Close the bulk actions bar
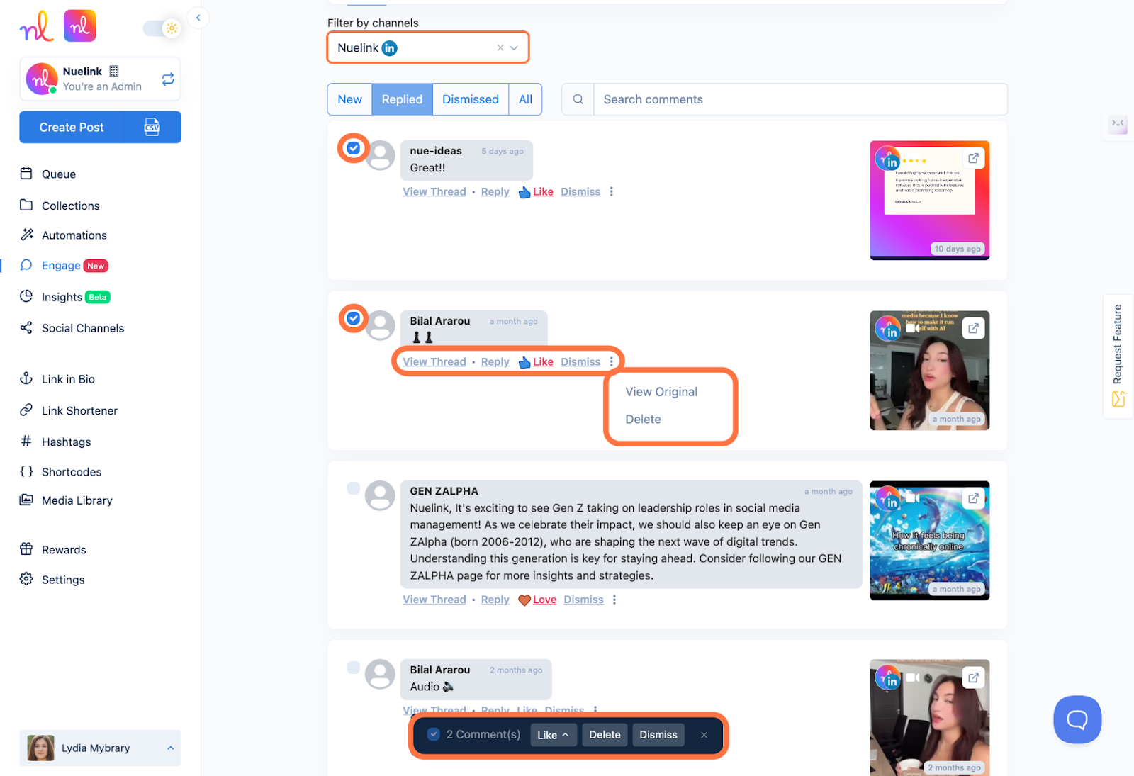The width and height of the screenshot is (1134, 776). [x=704, y=735]
